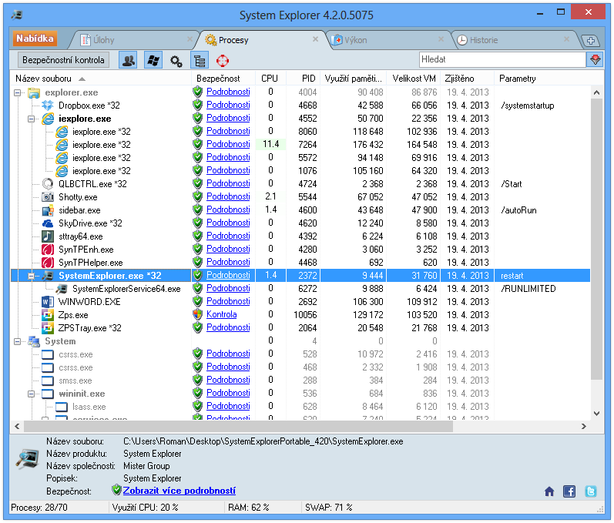The image size is (614, 523).
Task: Click the Shotty.exe camera icon
Action: tap(48, 197)
